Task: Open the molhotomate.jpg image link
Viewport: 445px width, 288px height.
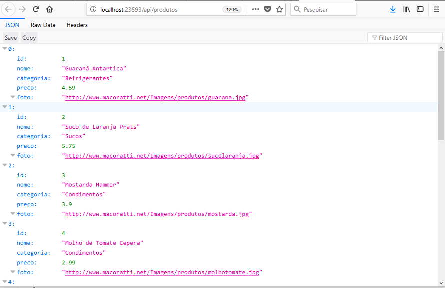Action: 162,272
